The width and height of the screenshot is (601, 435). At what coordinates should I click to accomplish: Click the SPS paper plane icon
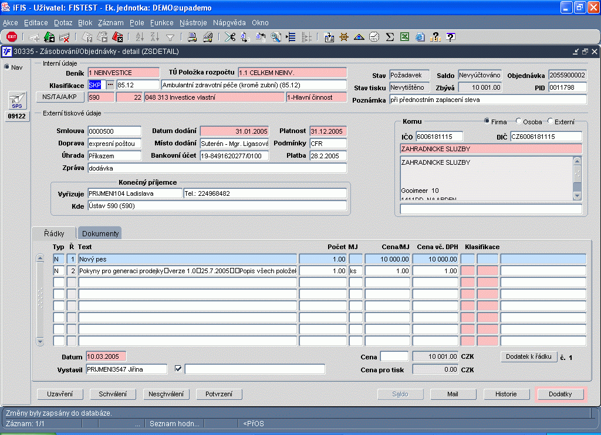16,100
